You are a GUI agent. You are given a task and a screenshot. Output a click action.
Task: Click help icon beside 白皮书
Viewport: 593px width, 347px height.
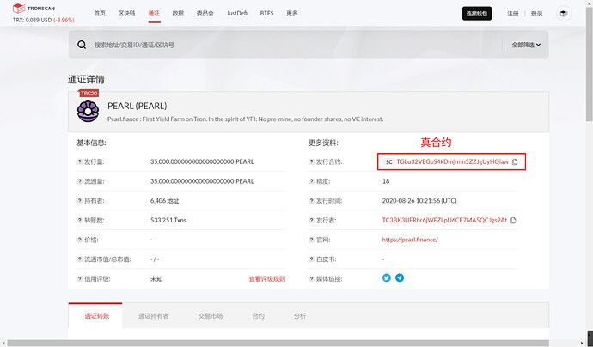tap(312, 259)
